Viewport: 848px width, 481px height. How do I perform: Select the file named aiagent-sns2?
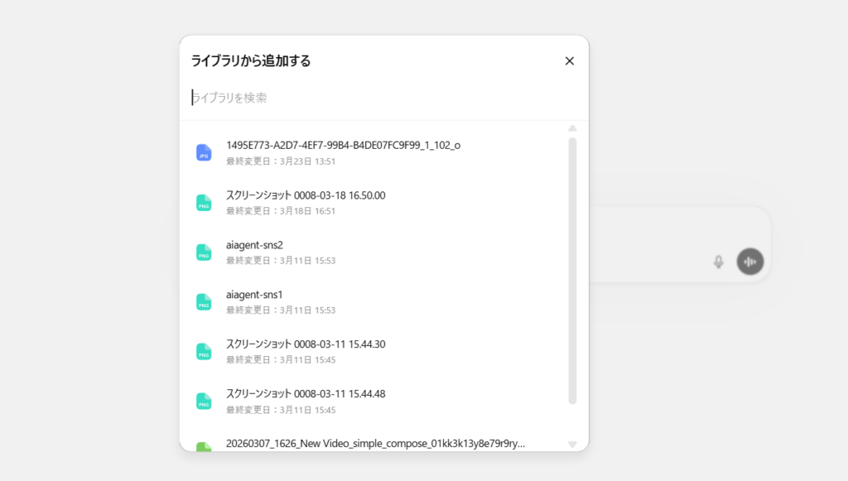pos(254,245)
